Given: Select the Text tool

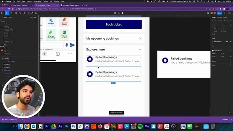Looking at the screenshot, I should click(x=25, y=13).
